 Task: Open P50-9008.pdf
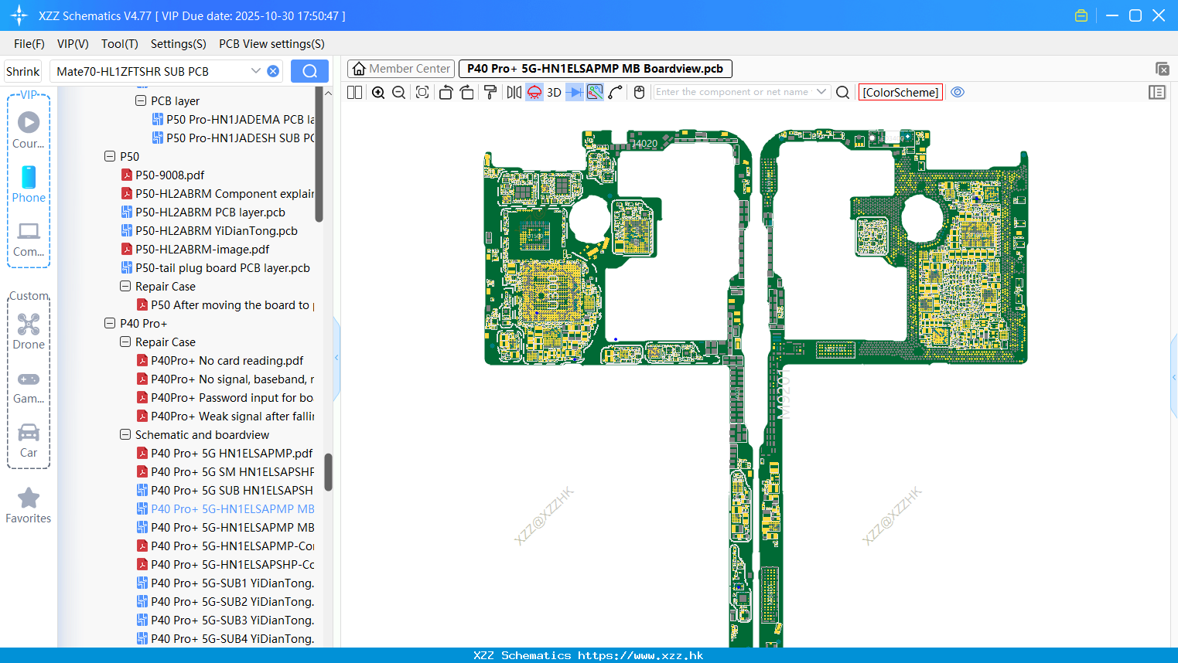pyautogui.click(x=170, y=175)
